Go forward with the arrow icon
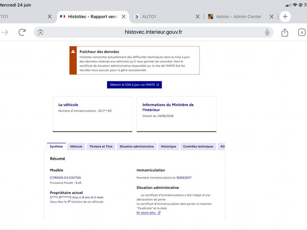 5,32
